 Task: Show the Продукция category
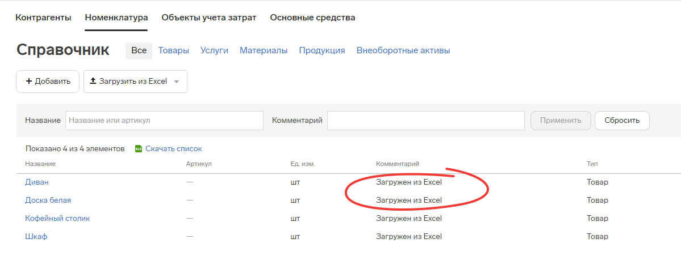(322, 50)
